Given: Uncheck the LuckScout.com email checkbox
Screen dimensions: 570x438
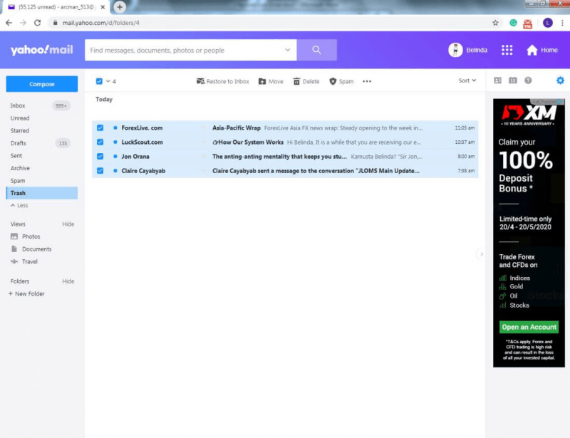Looking at the screenshot, I should [100, 142].
